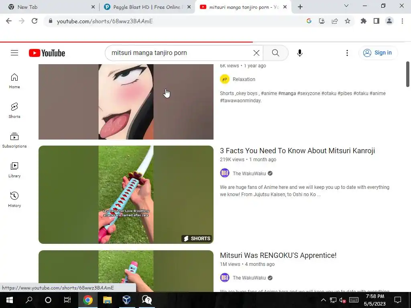Click the magnifier search button
Viewport: 411px width, 308px height.
tap(275, 53)
